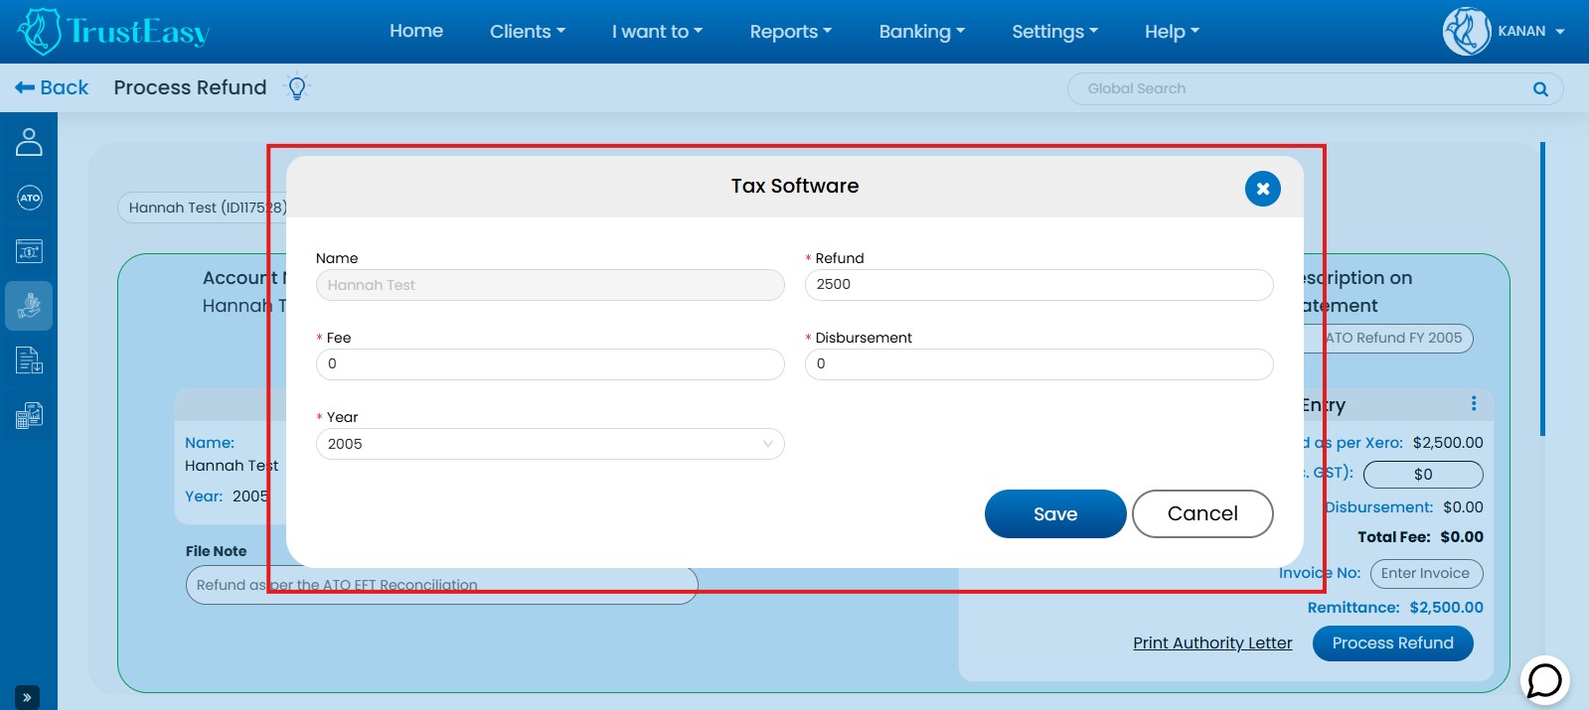Open the Year dropdown showing 2005
The height and width of the screenshot is (710, 1589).
(550, 444)
